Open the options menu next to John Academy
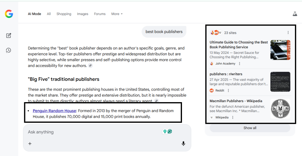 (x=239, y=64)
